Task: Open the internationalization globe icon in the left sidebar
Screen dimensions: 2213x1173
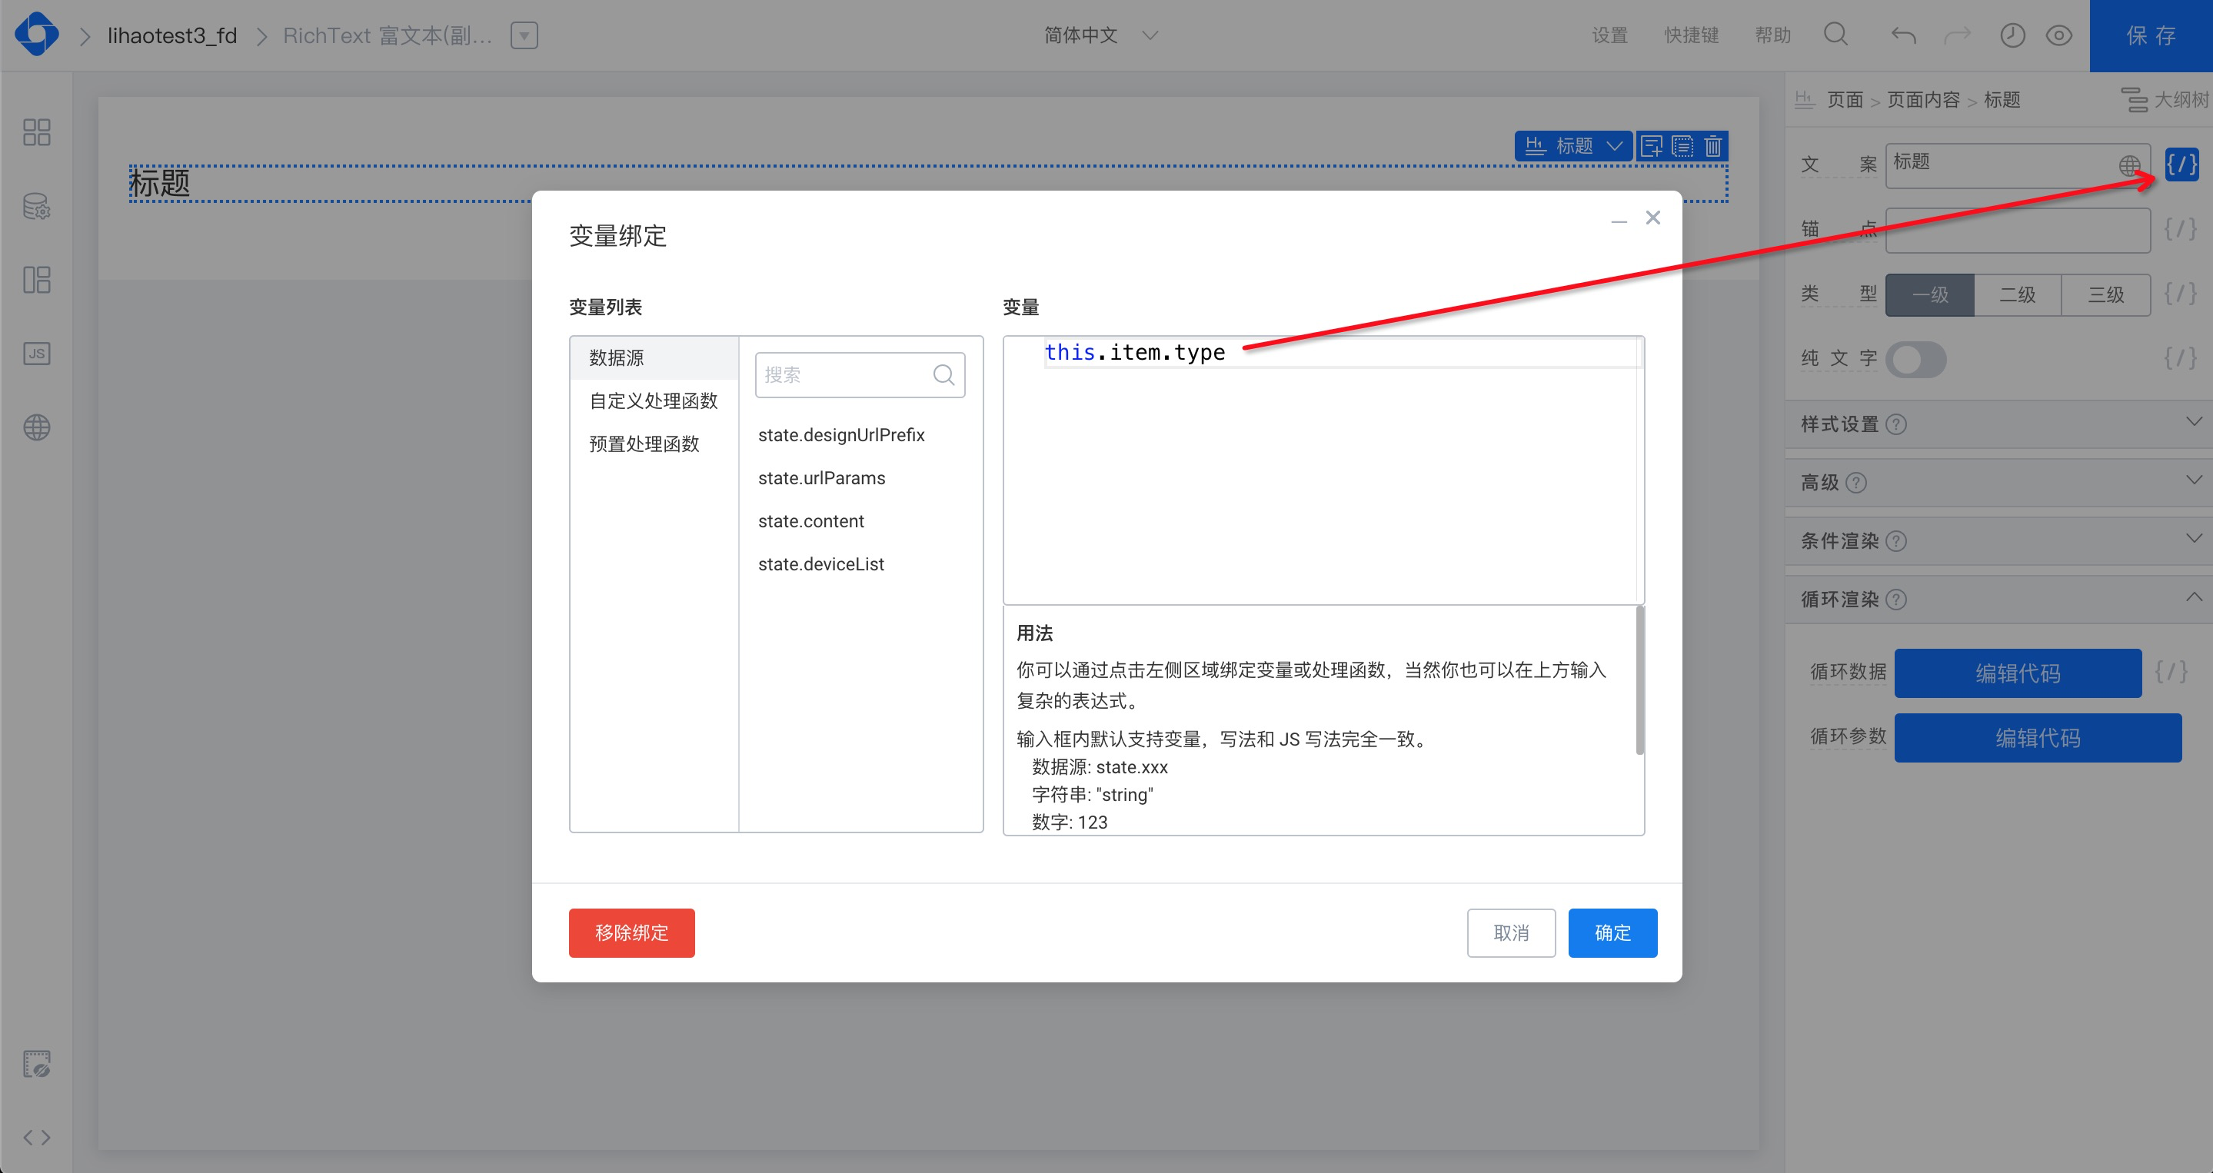Action: click(x=36, y=427)
